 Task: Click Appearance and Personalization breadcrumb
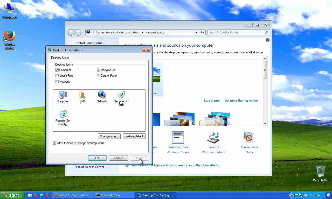click(x=117, y=32)
